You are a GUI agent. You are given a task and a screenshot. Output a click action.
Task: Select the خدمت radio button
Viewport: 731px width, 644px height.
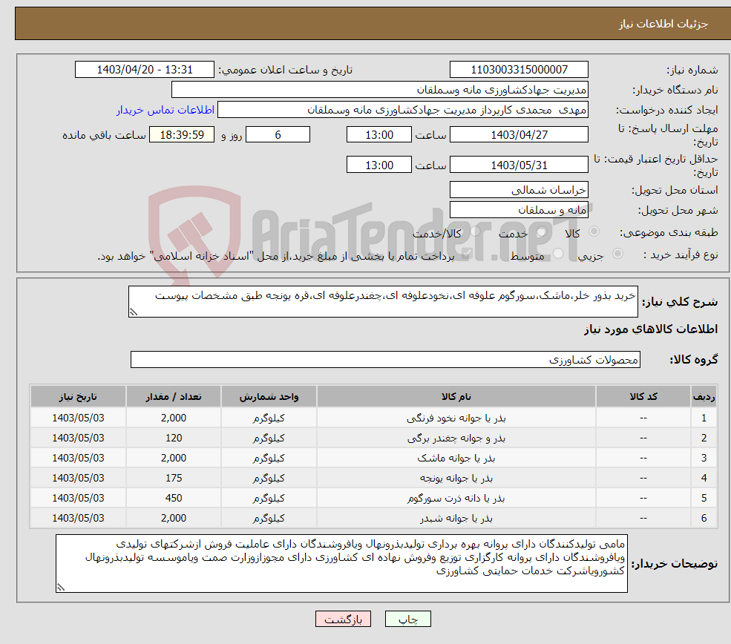point(541,231)
